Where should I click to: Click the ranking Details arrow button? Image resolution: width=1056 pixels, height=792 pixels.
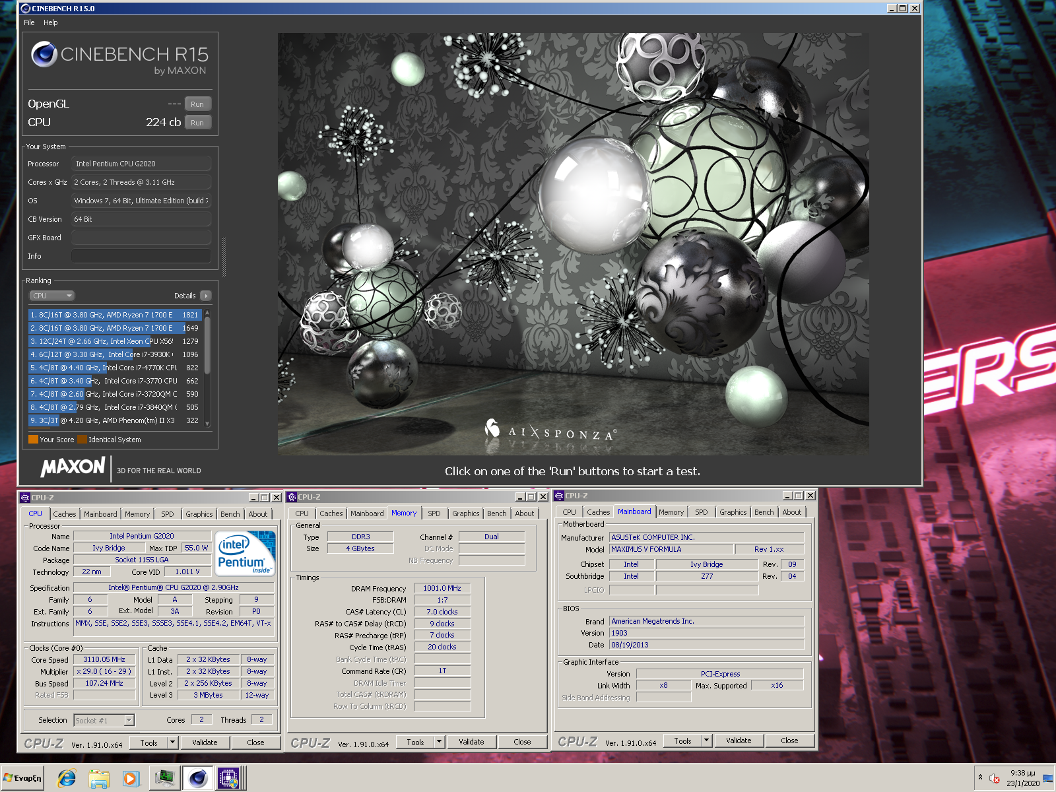[206, 296]
